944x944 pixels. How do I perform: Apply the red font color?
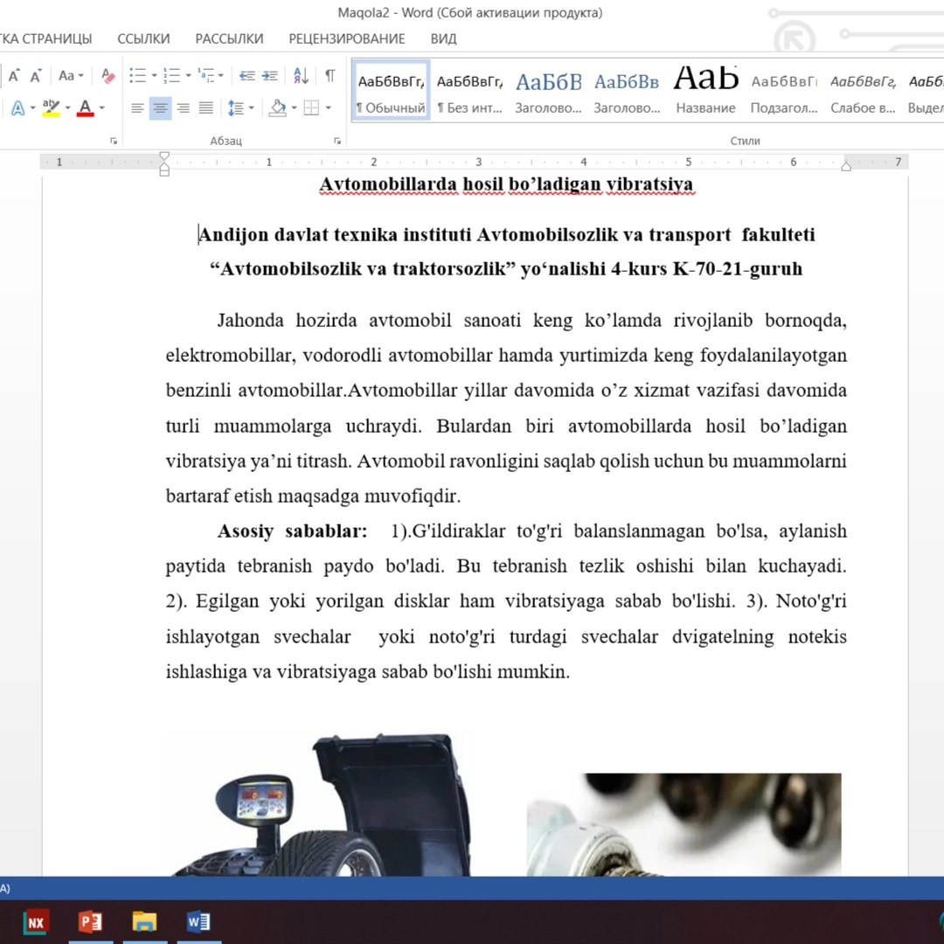pos(85,108)
